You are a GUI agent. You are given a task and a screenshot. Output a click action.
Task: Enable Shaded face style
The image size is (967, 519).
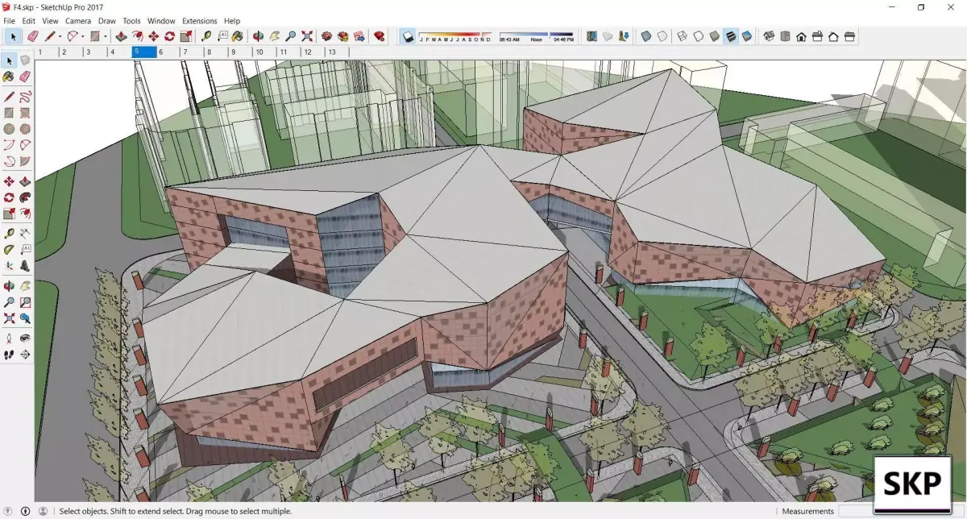click(714, 36)
